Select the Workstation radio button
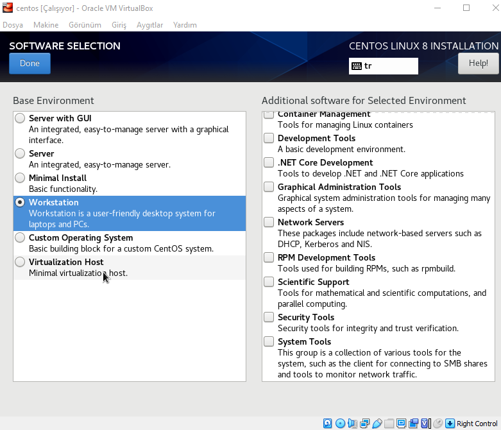Viewport: 501px width, 430px height. point(20,202)
